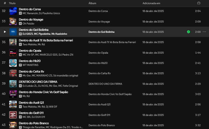
Task: Open the song title Dentro do Corsa
Action: pos(30,9)
